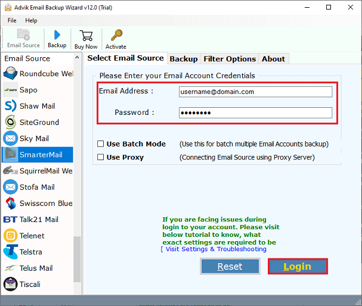Open the Help menu
Viewport: 362px width, 306px height.
click(31, 20)
